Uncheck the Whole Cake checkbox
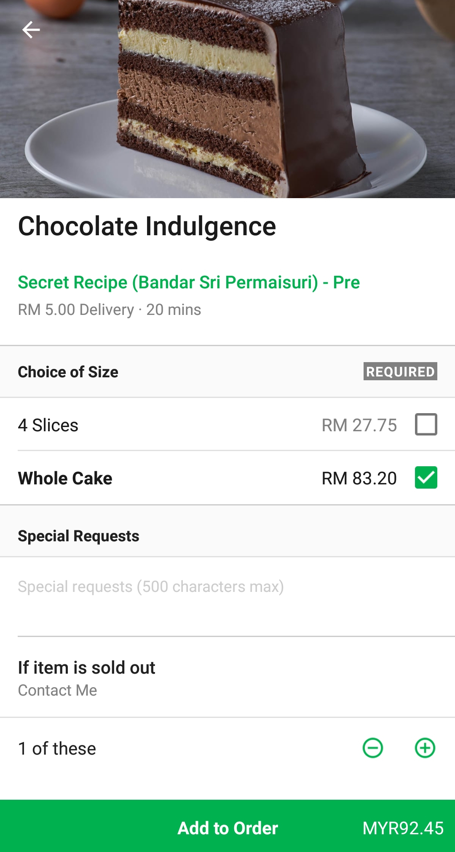This screenshot has width=455, height=852. coord(426,478)
